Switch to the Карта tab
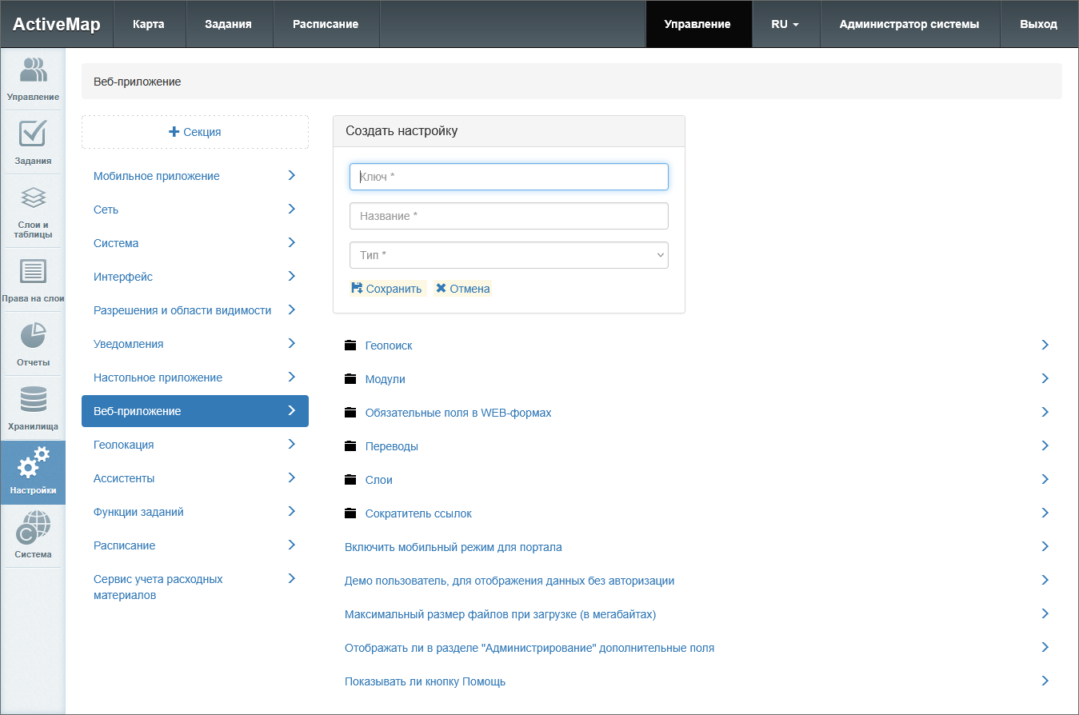This screenshot has width=1079, height=715. (x=149, y=24)
